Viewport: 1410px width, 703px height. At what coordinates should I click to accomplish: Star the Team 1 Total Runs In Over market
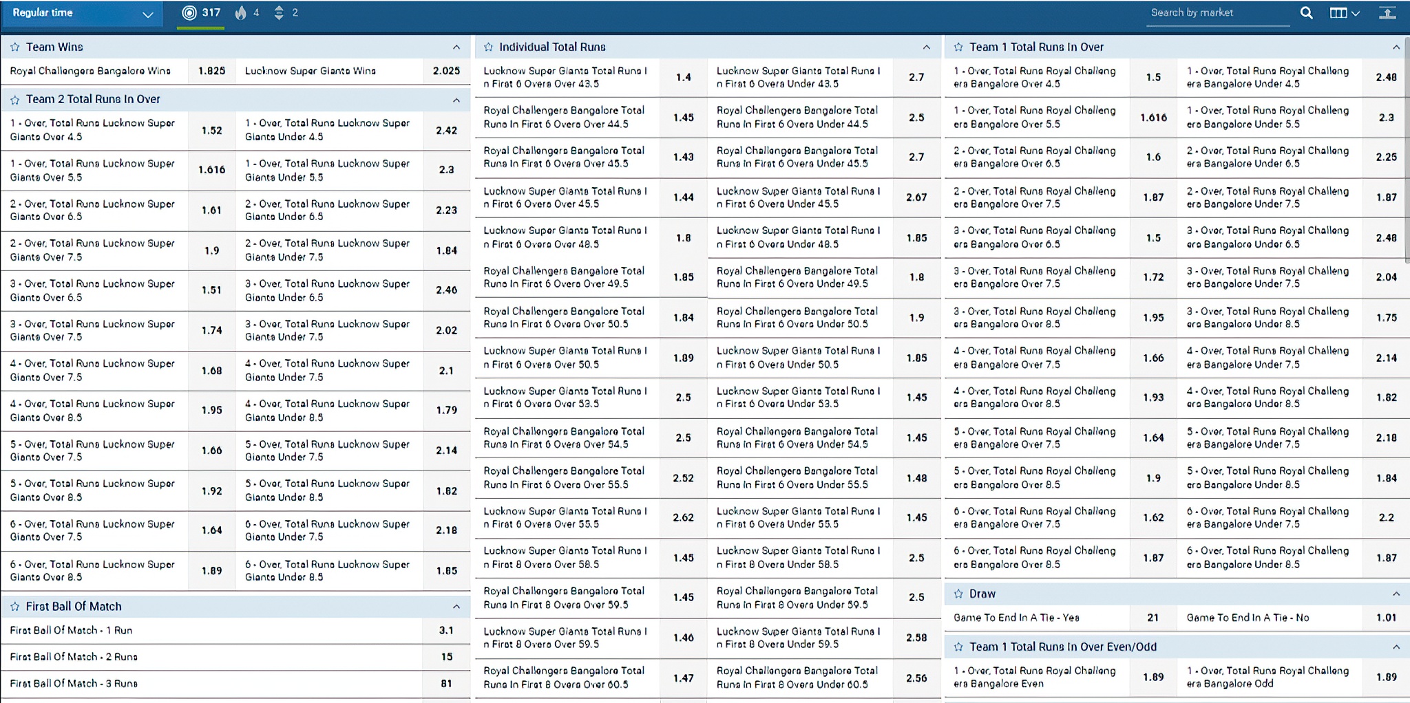click(x=958, y=47)
